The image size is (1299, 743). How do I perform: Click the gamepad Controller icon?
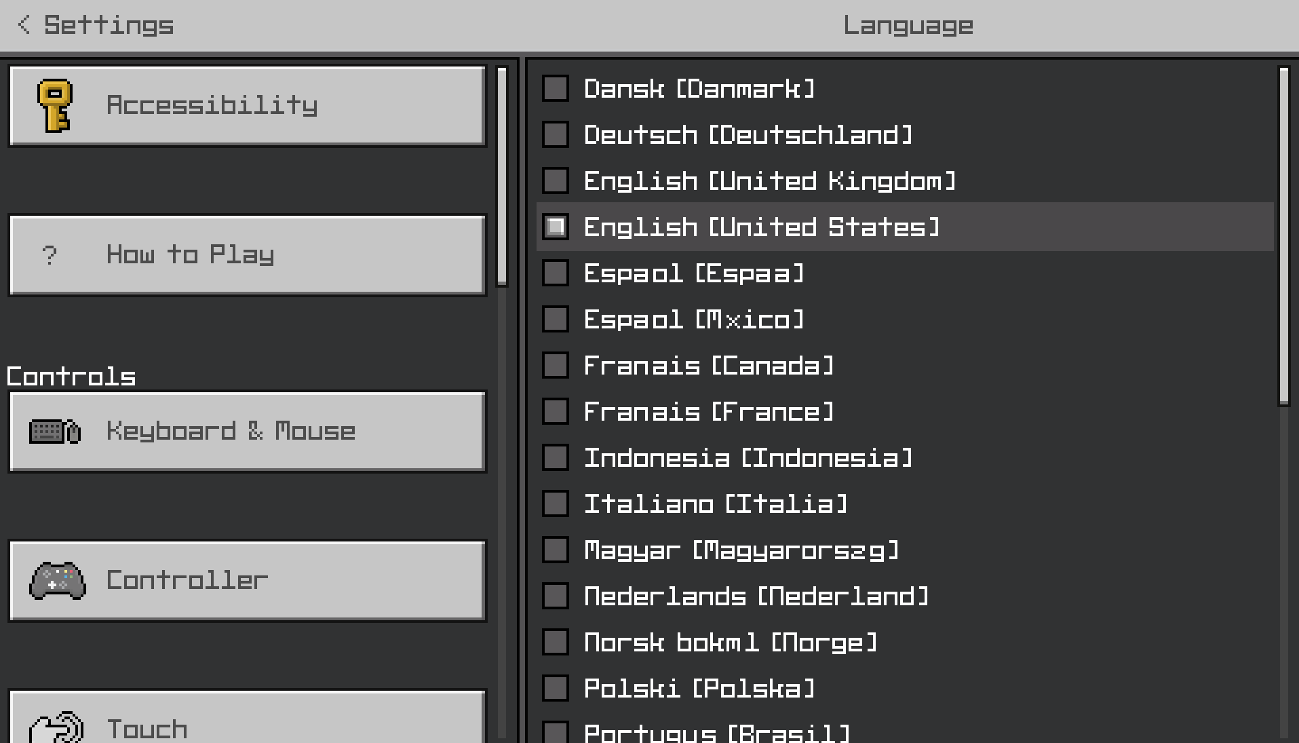coord(57,581)
